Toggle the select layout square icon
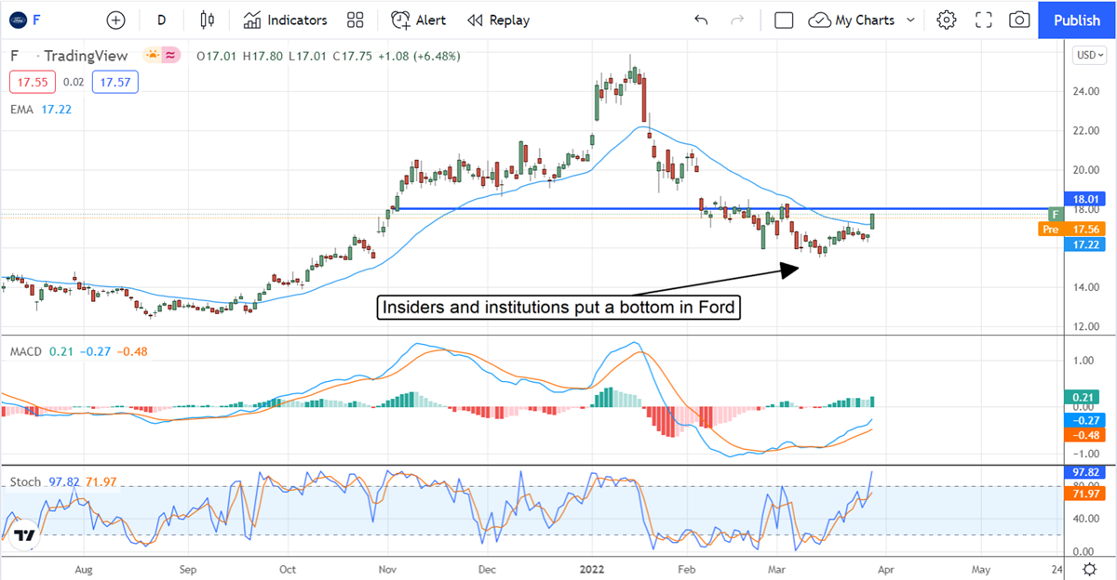The height and width of the screenshot is (580, 1117). point(784,20)
